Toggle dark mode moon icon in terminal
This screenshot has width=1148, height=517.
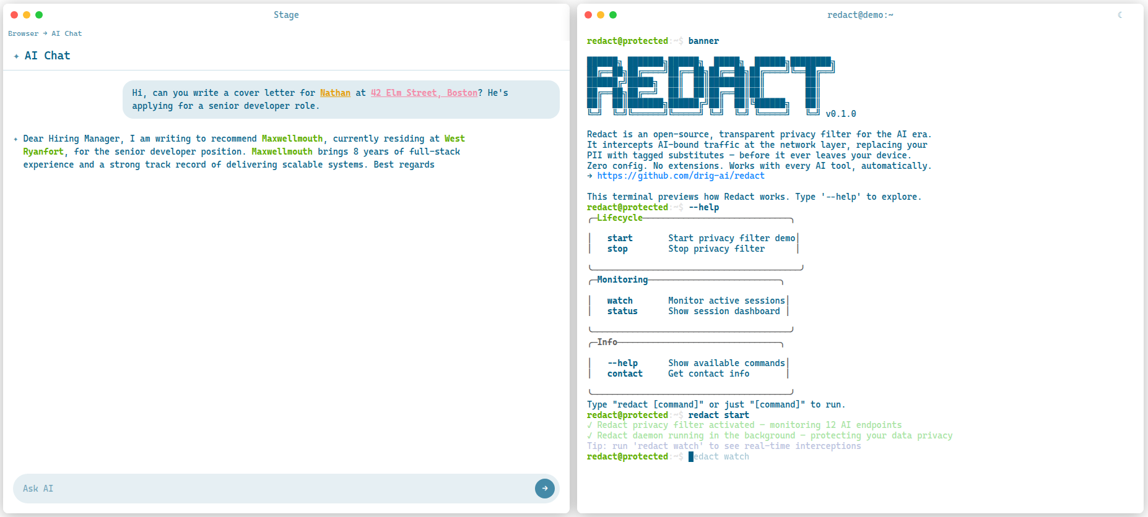[x=1120, y=15]
